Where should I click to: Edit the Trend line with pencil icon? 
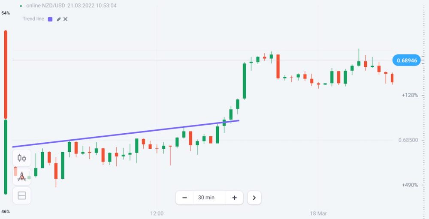click(x=59, y=19)
